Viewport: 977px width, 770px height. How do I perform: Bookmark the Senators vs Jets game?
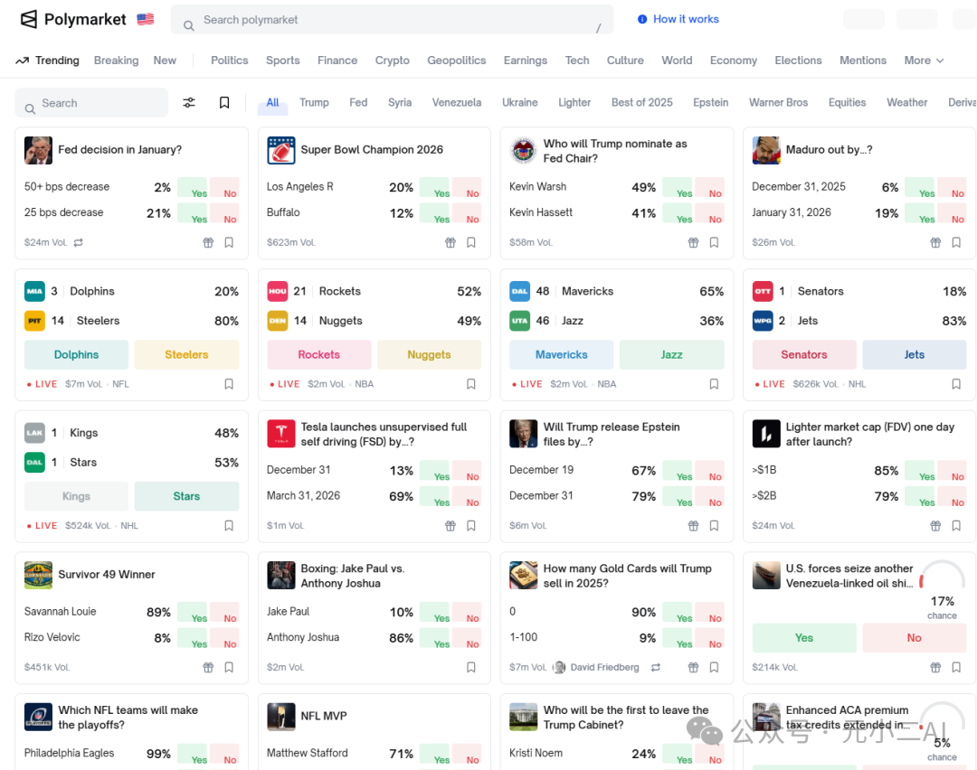point(956,384)
